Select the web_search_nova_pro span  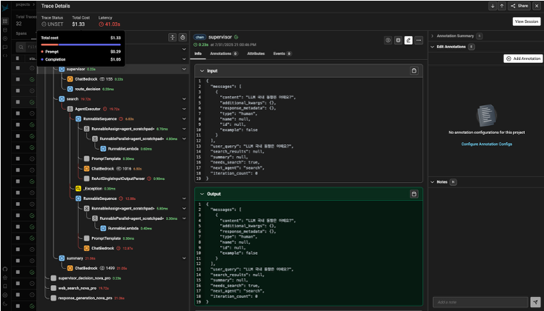pyautogui.click(x=79, y=288)
